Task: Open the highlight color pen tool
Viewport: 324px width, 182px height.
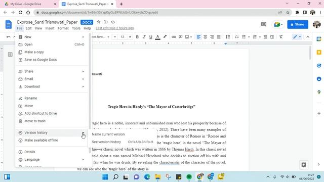Action: (165, 37)
